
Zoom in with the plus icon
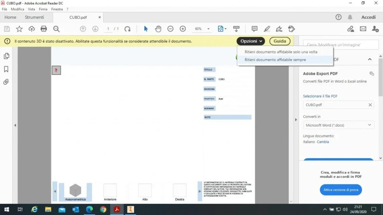coord(183,29)
